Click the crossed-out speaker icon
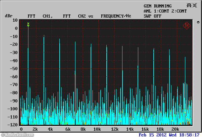 coord(195,5)
